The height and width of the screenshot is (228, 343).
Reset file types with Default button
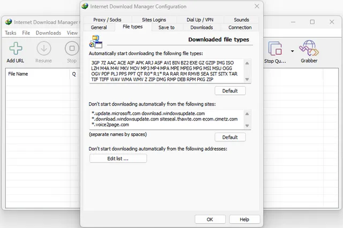229,91
